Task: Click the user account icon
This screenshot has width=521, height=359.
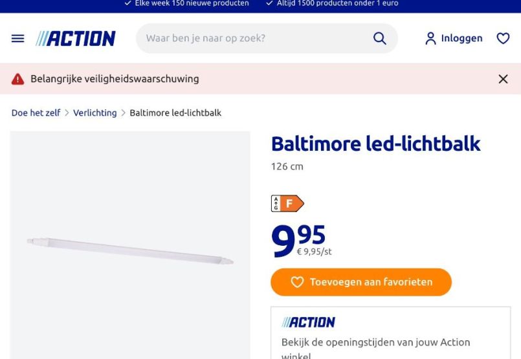Action: [x=430, y=39]
